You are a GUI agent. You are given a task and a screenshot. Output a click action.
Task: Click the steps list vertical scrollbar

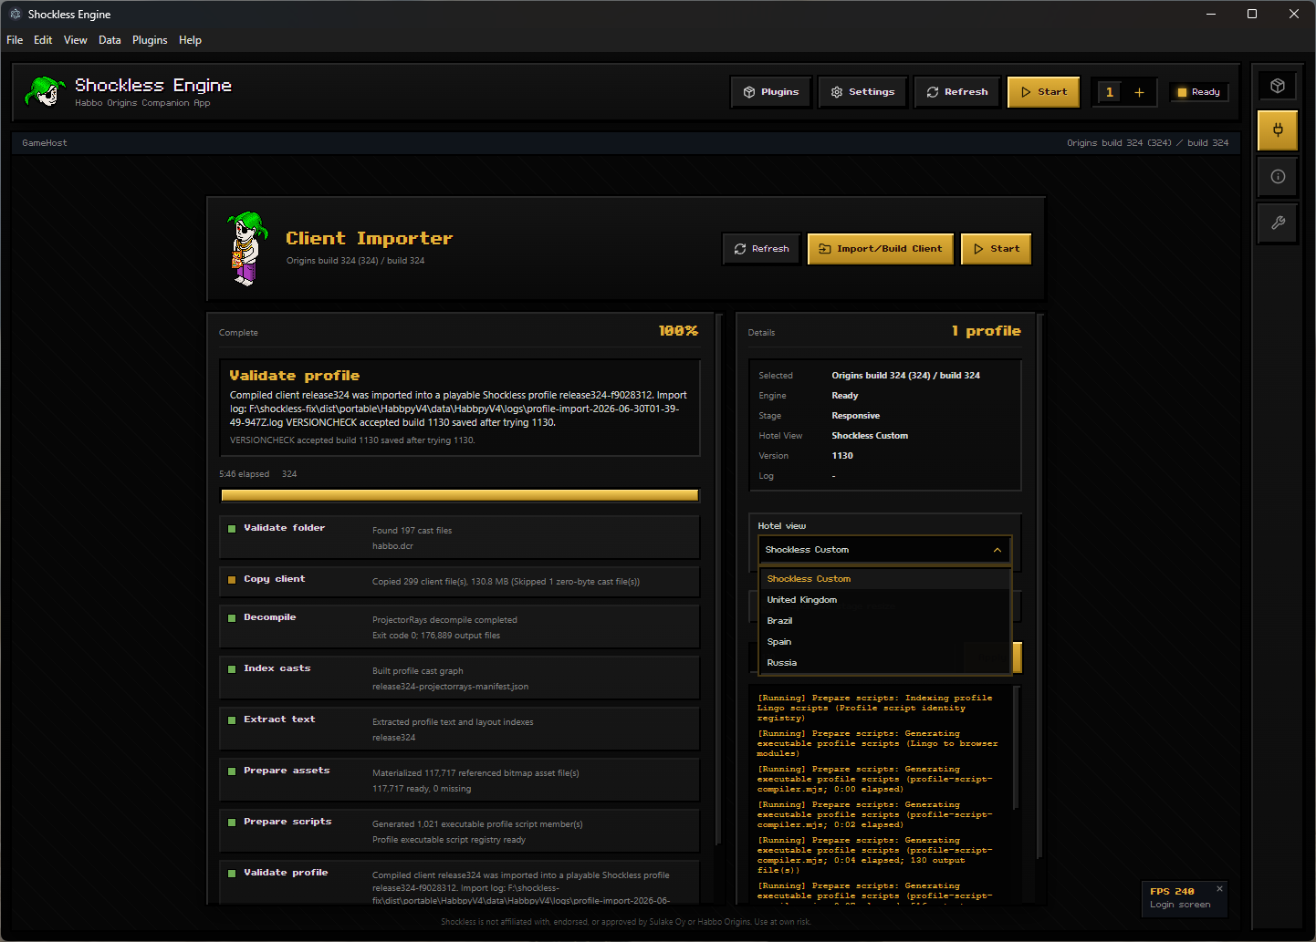(719, 580)
